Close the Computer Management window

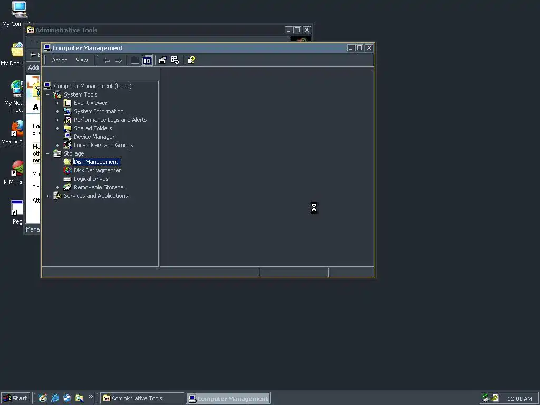click(x=369, y=48)
